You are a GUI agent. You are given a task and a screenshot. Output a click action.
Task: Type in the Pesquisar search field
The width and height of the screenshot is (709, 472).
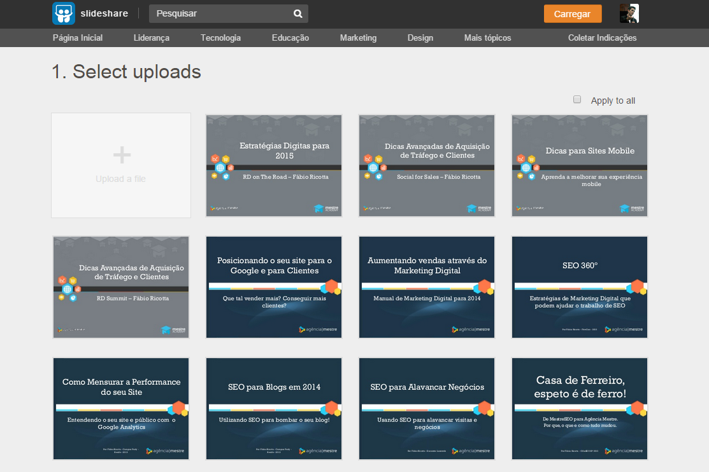(220, 13)
